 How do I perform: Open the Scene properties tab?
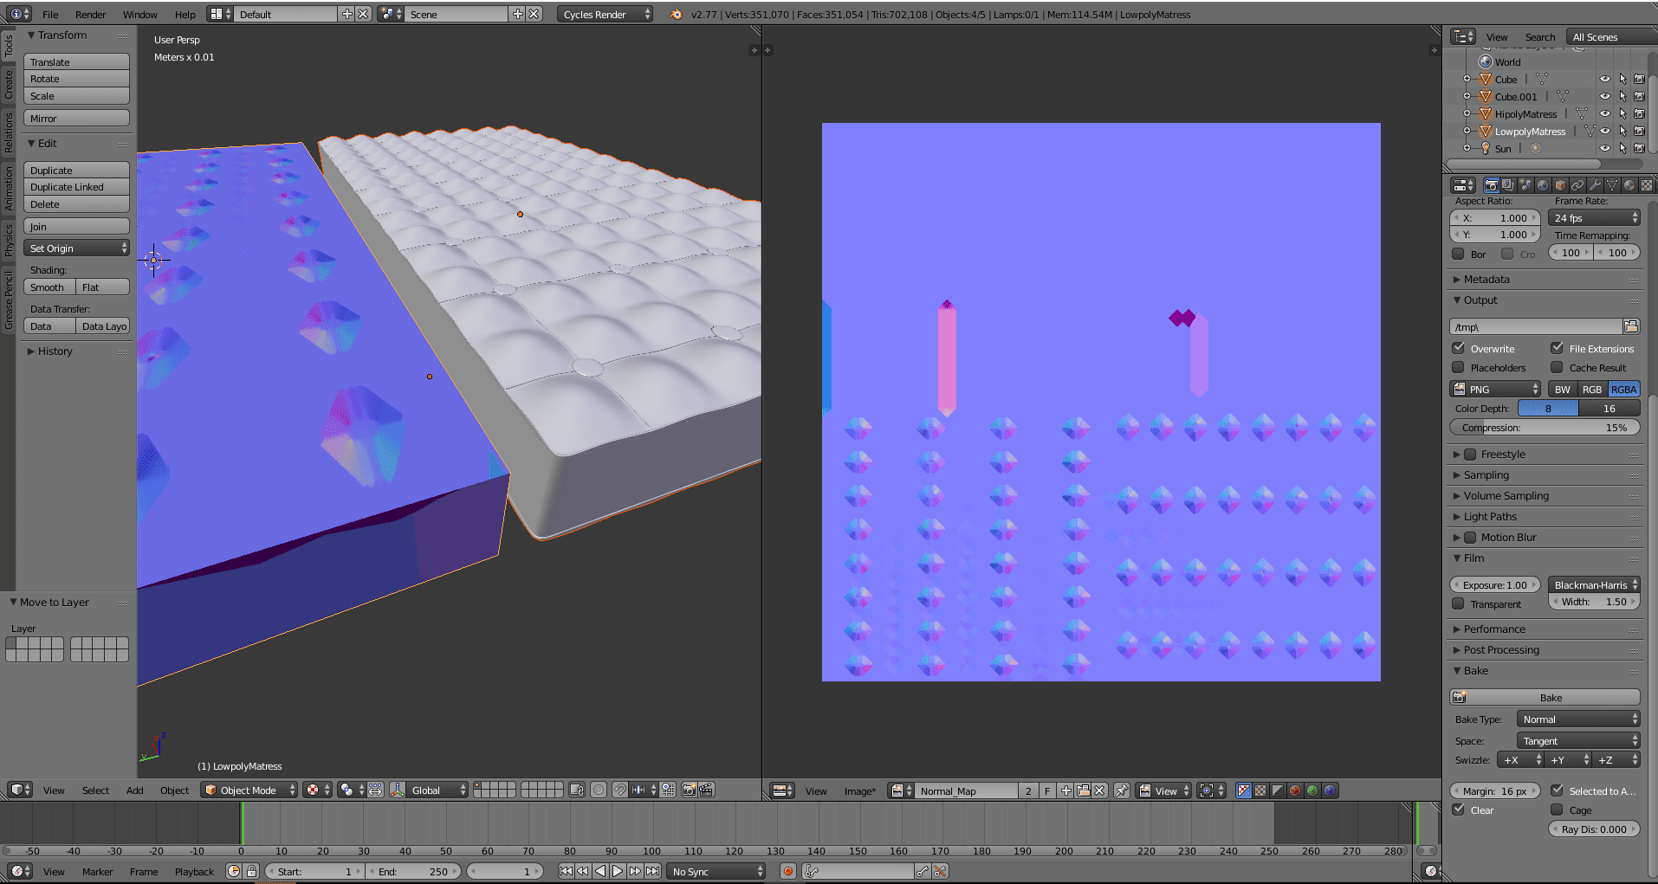tap(1525, 185)
